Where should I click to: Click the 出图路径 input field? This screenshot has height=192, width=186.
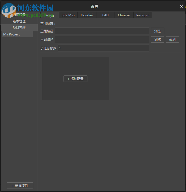(102, 39)
